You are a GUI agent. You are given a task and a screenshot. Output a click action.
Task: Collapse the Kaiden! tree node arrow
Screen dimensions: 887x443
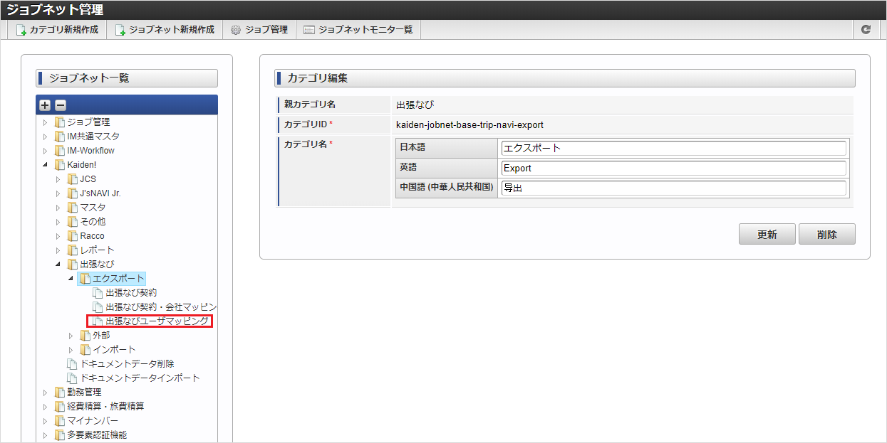tap(46, 165)
